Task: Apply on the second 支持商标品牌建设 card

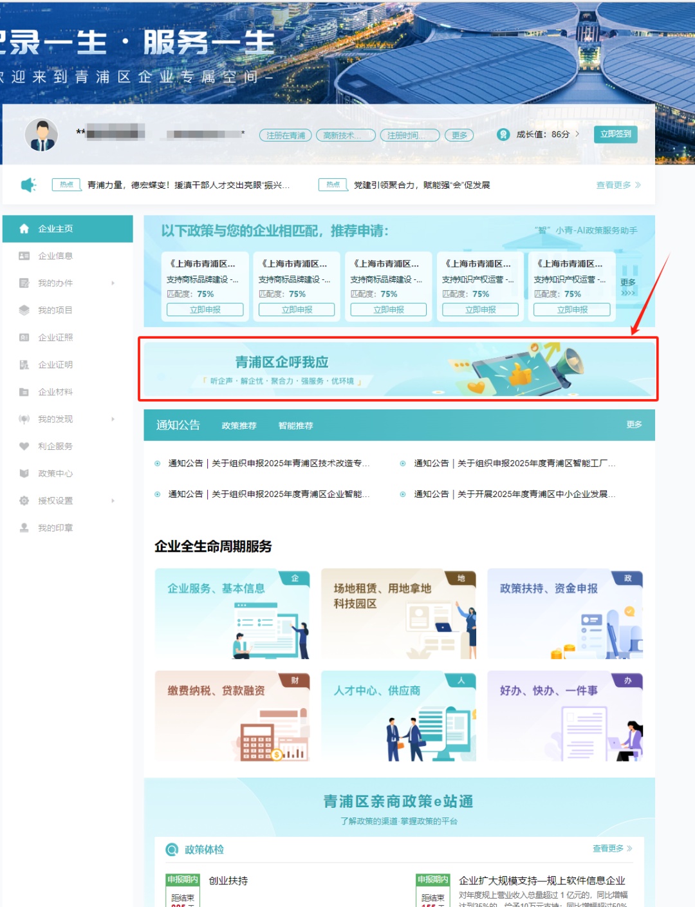Action: pos(297,310)
